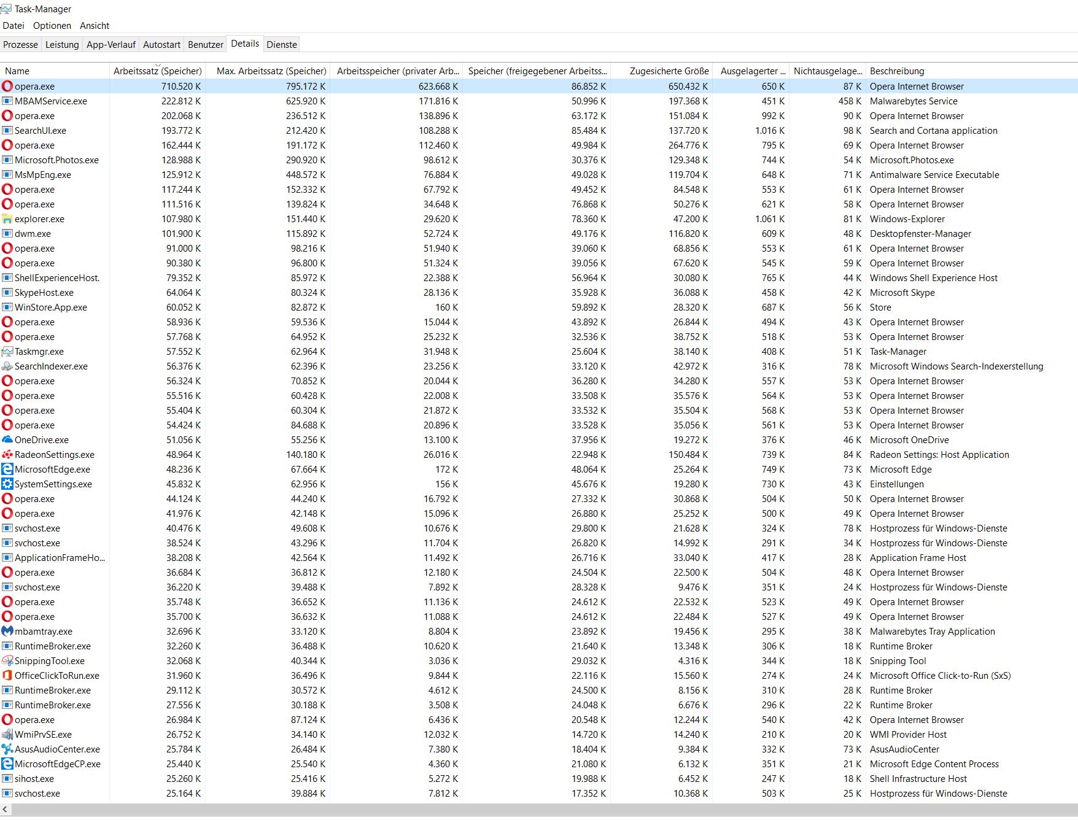Viewport: 1078px width, 820px height.
Task: Select the ShellExperienceHost. process name
Action: pos(57,278)
